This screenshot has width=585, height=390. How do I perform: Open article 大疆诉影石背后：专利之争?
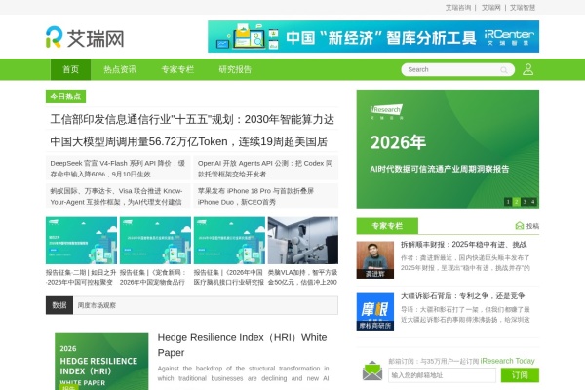(462, 296)
